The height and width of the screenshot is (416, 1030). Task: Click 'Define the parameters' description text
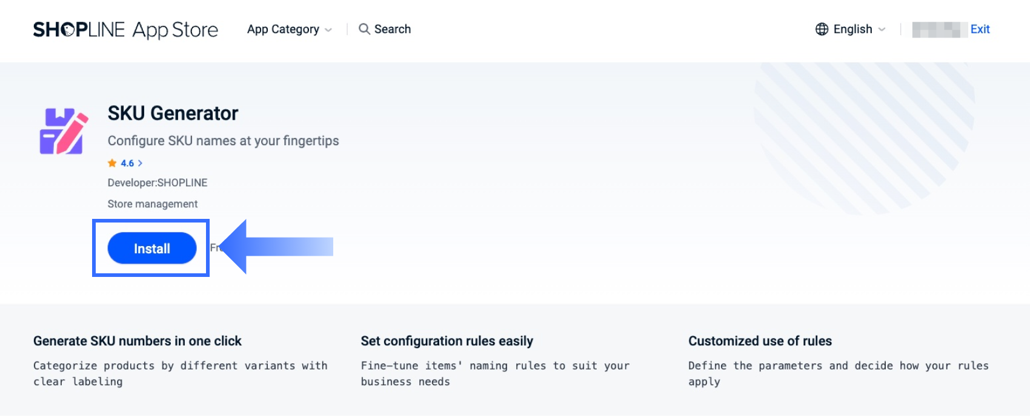(839, 374)
